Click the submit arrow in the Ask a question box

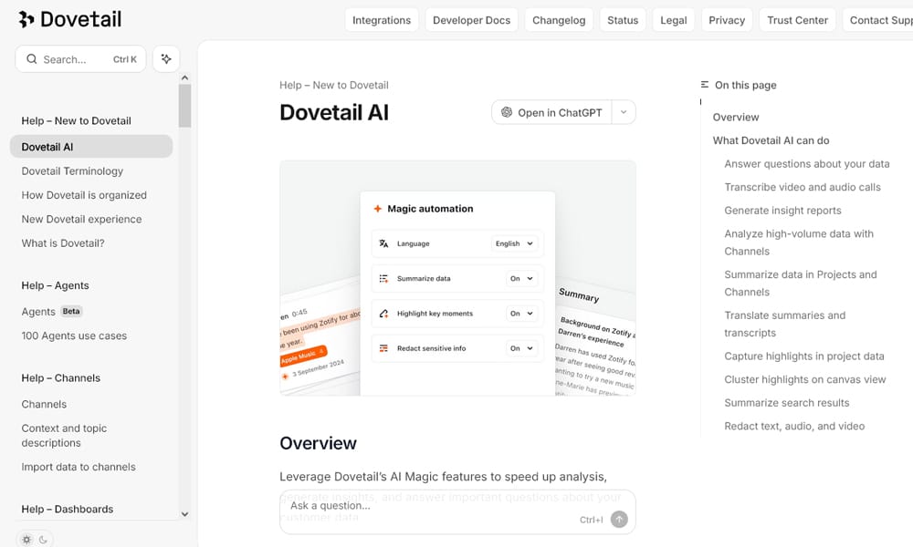click(x=619, y=519)
